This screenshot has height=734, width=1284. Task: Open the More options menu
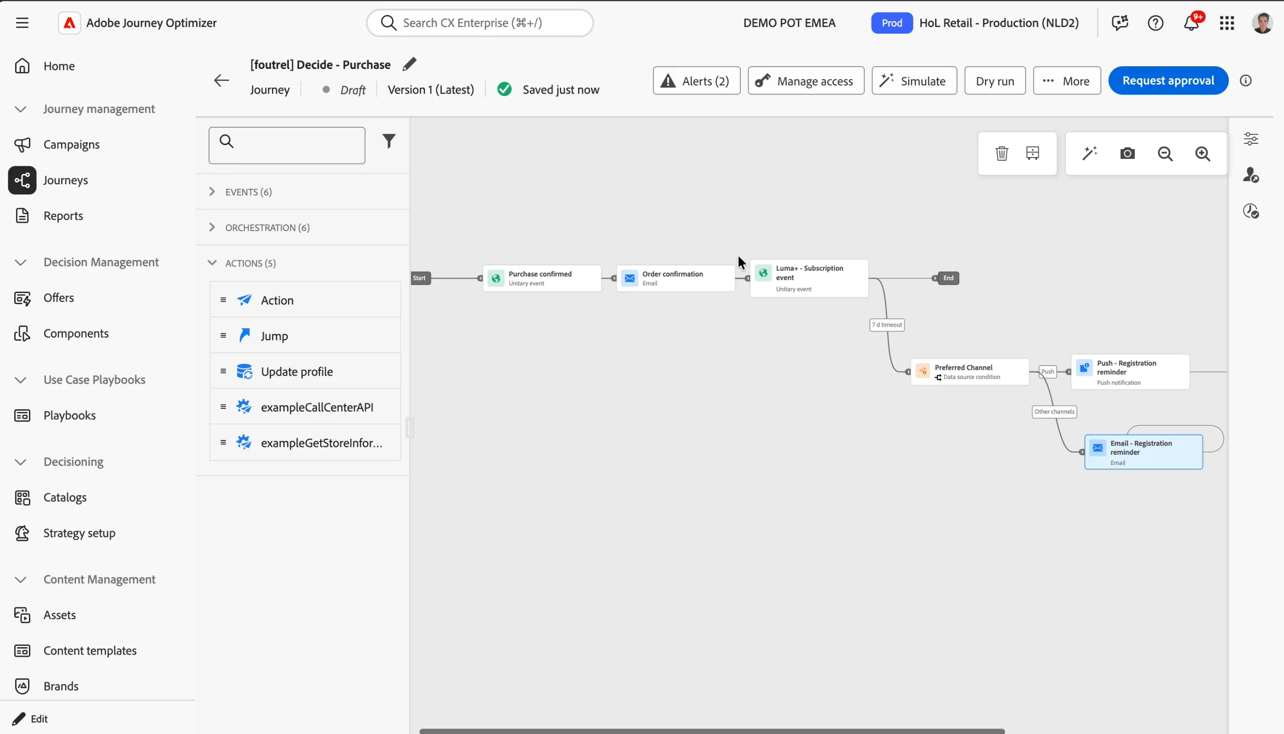(1066, 81)
